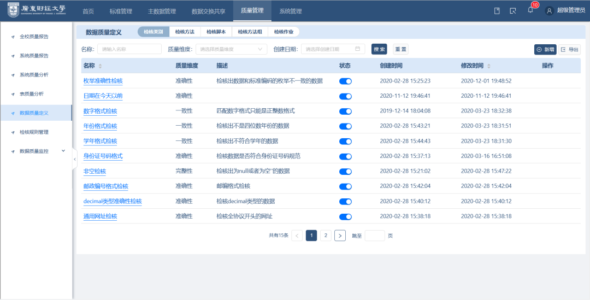
Task: Click the 新增 button
Action: [545, 49]
